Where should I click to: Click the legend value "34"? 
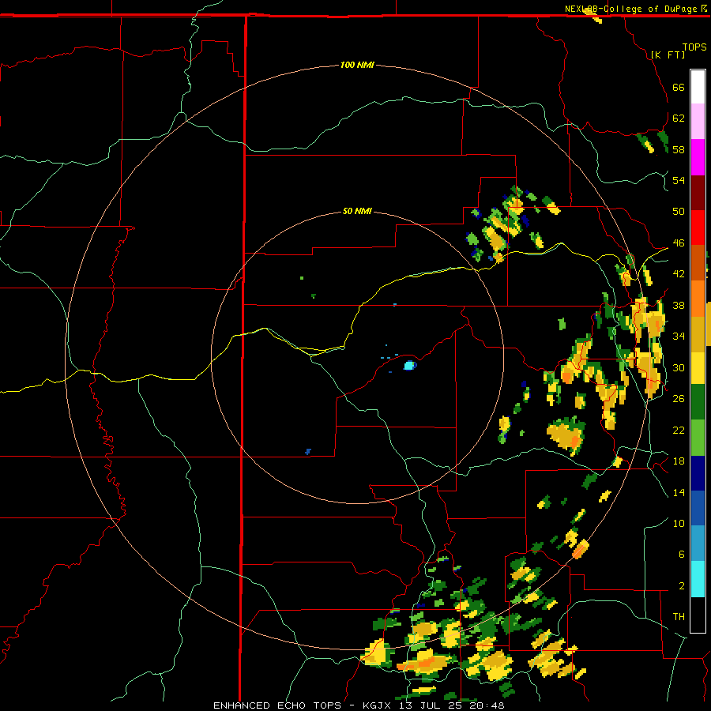[679, 336]
